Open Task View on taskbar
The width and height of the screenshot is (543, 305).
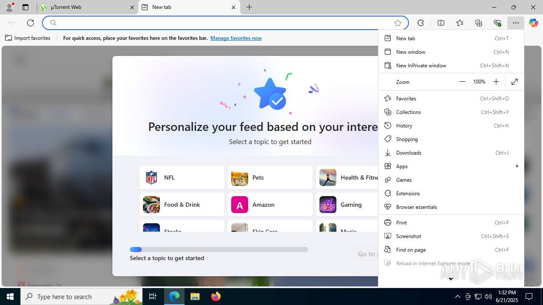coord(153,297)
